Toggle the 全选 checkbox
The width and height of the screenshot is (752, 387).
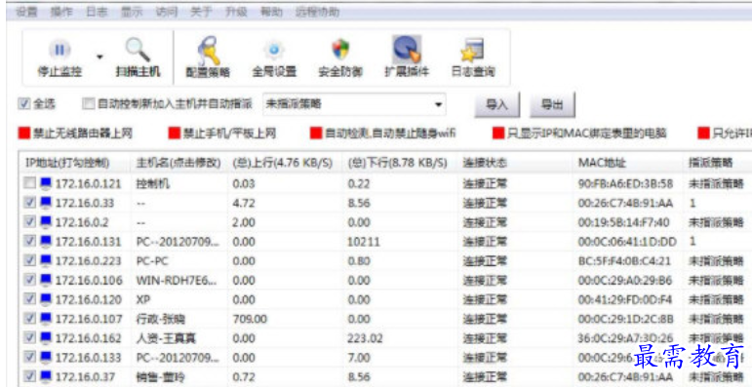coord(24,103)
